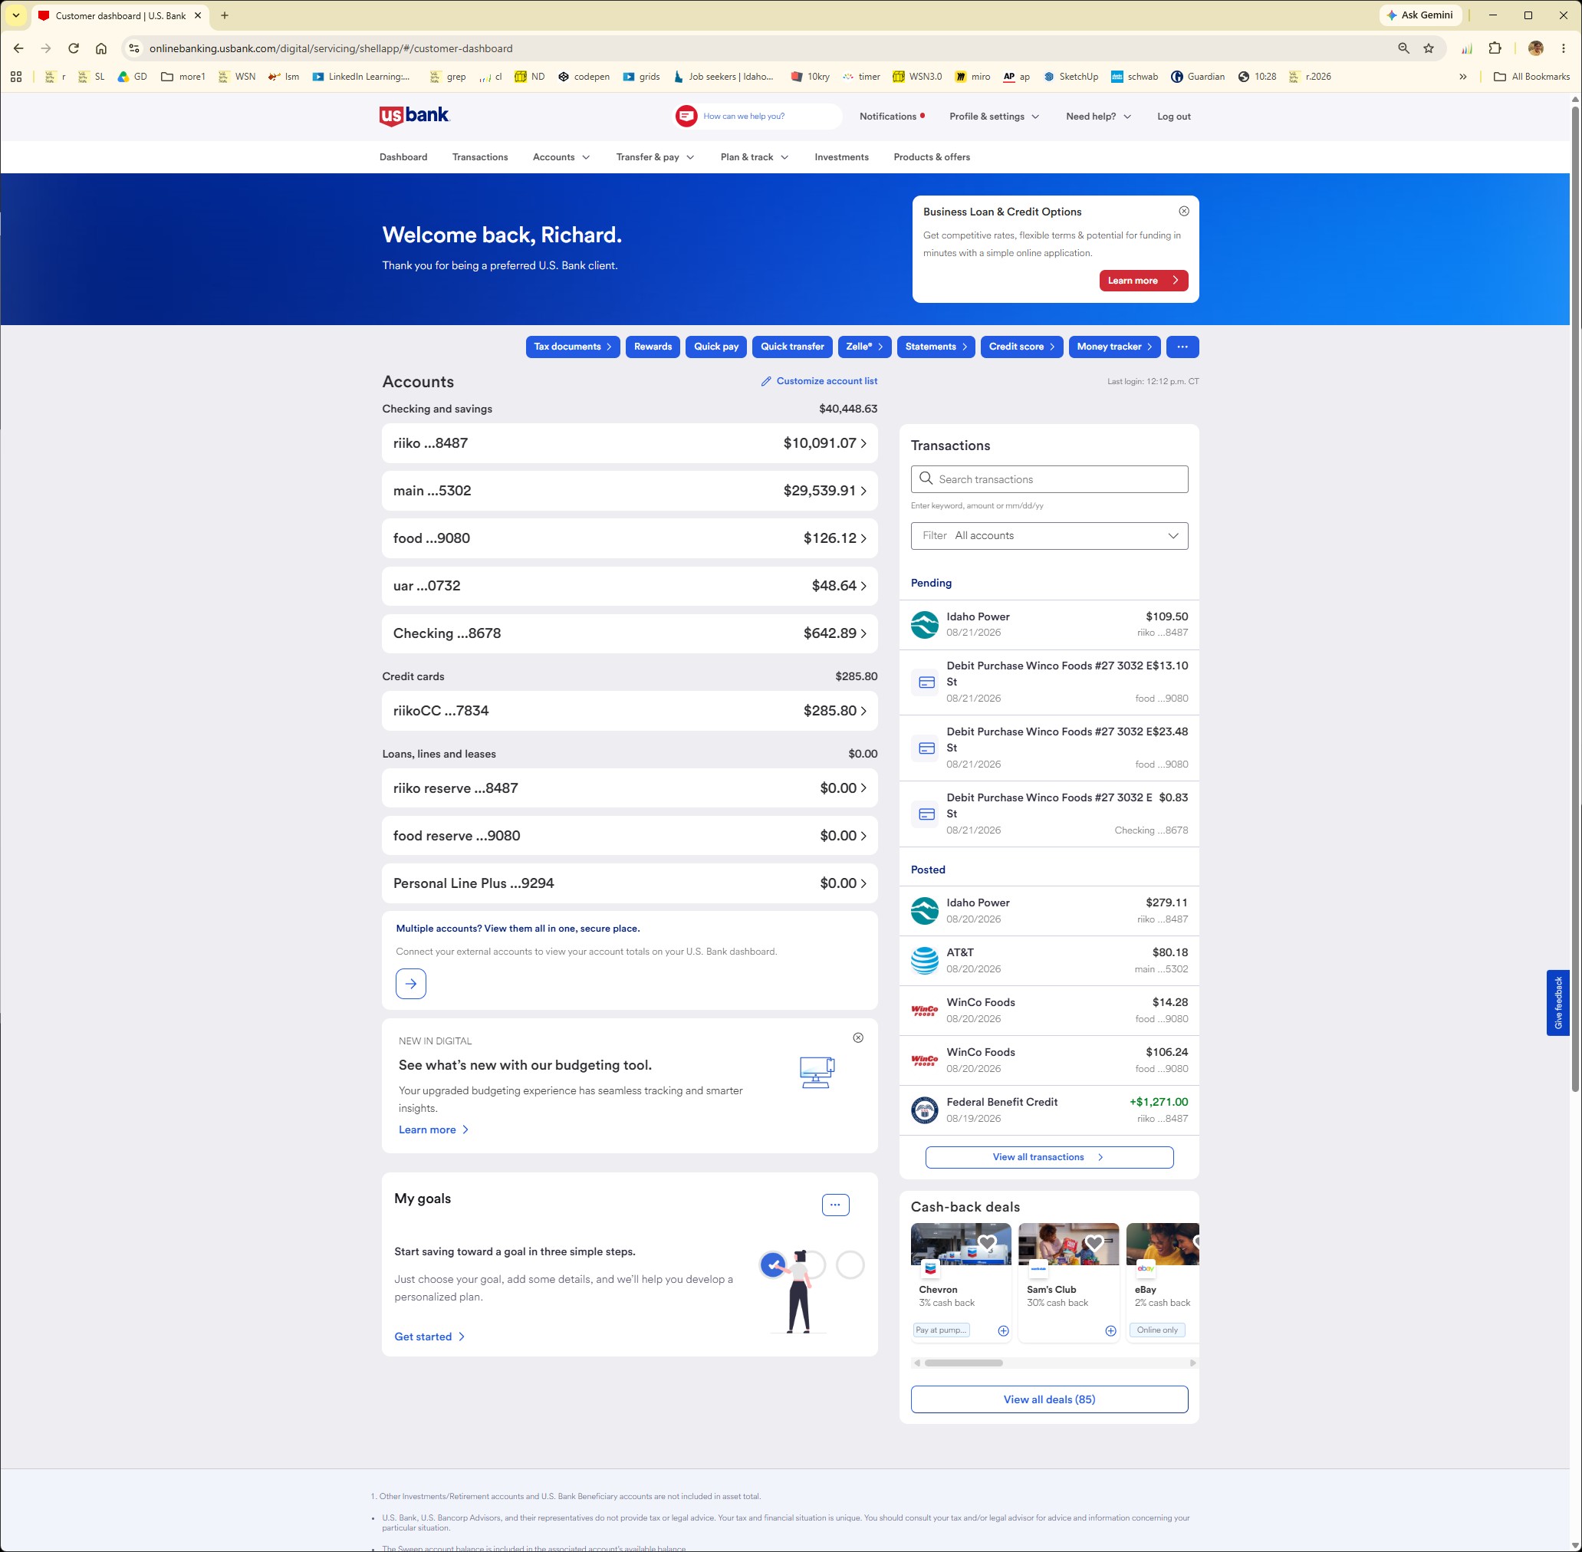The image size is (1582, 1552).
Task: Click the WinCo Foods $14.28 logo
Action: (x=924, y=1011)
